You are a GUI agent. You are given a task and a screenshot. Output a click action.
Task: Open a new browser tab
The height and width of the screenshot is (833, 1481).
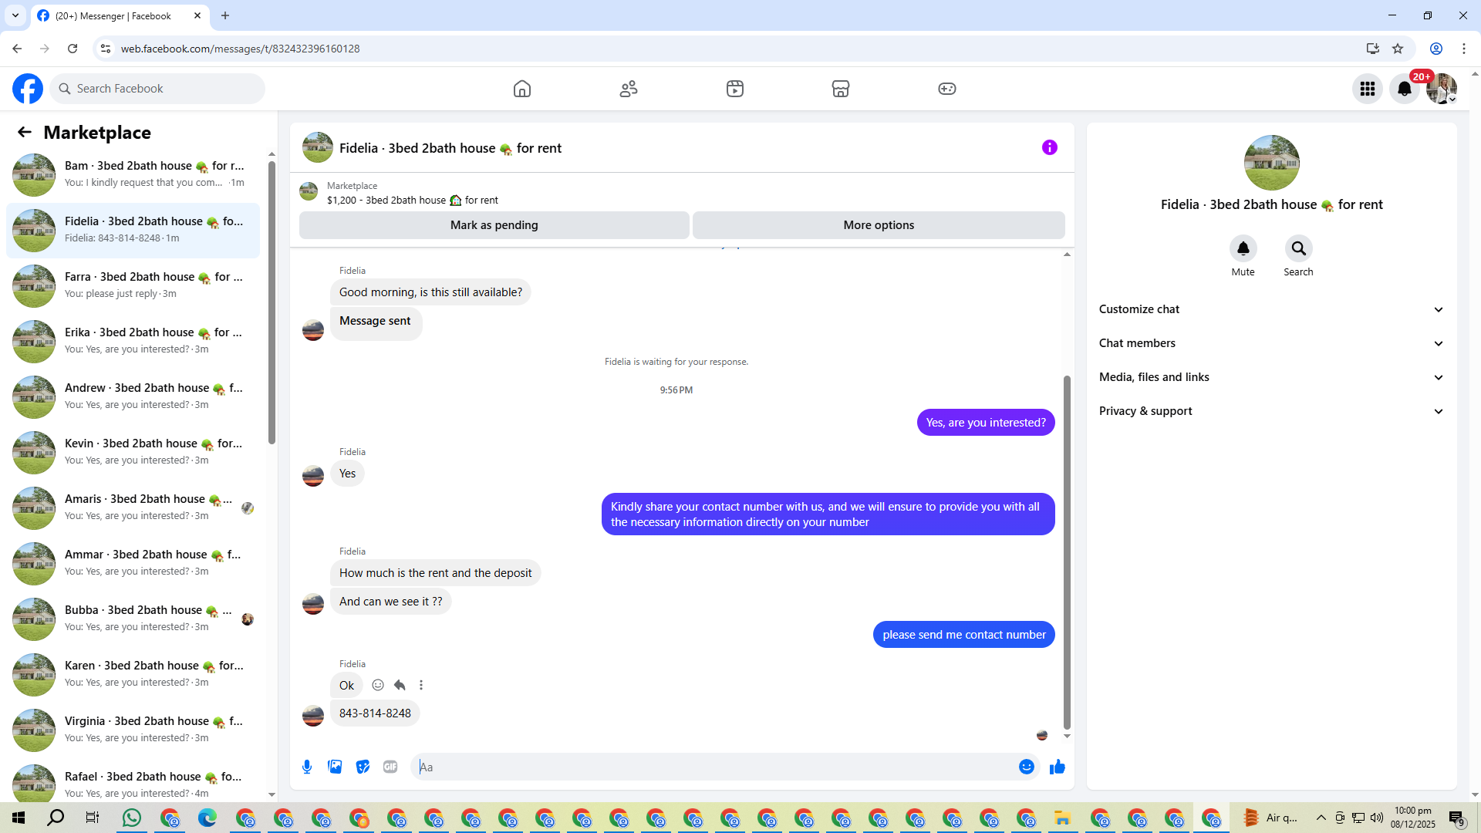click(x=225, y=15)
